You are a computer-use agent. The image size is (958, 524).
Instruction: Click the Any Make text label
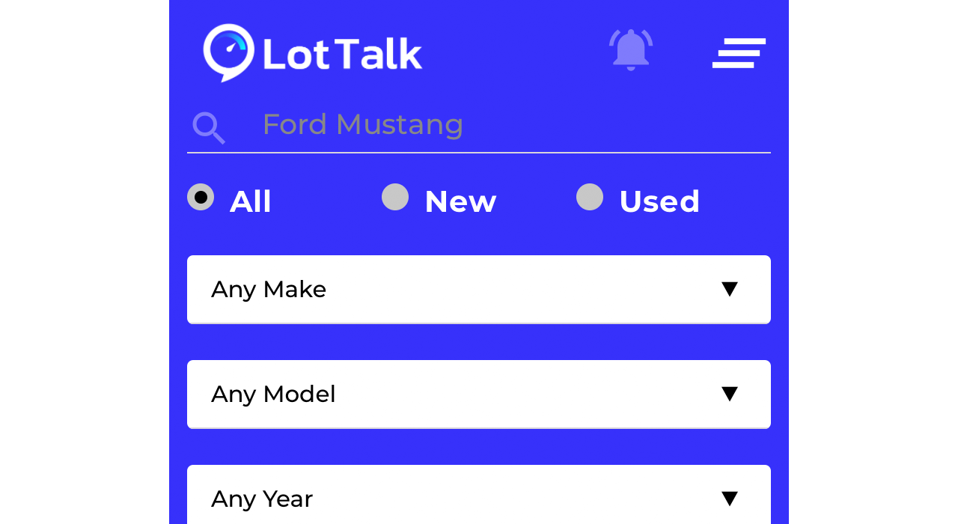pyautogui.click(x=269, y=289)
